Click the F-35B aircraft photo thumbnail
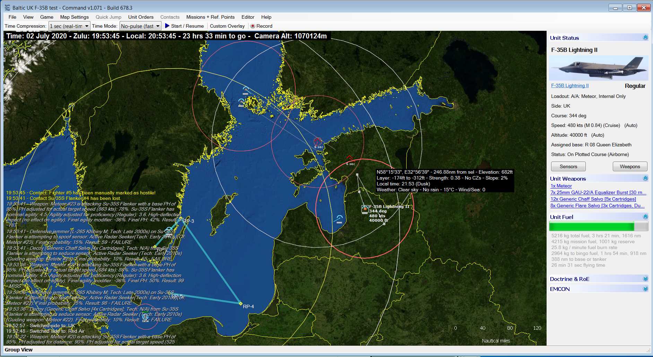Viewport: 653px width, 357px height. [599, 68]
